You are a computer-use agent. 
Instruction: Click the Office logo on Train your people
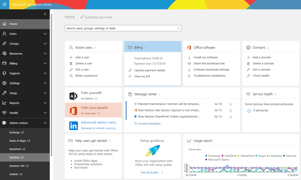point(73,110)
